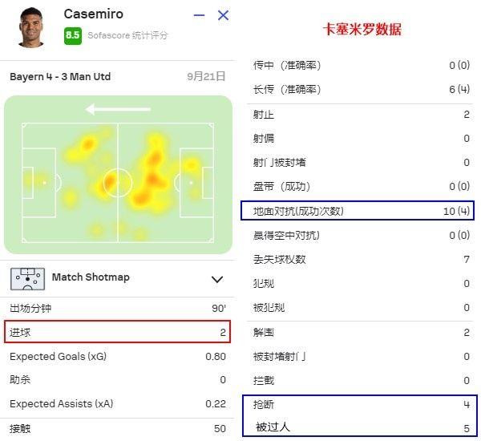Click the 9月21日 match date
Screen dimensions: 481x441
pyautogui.click(x=206, y=76)
